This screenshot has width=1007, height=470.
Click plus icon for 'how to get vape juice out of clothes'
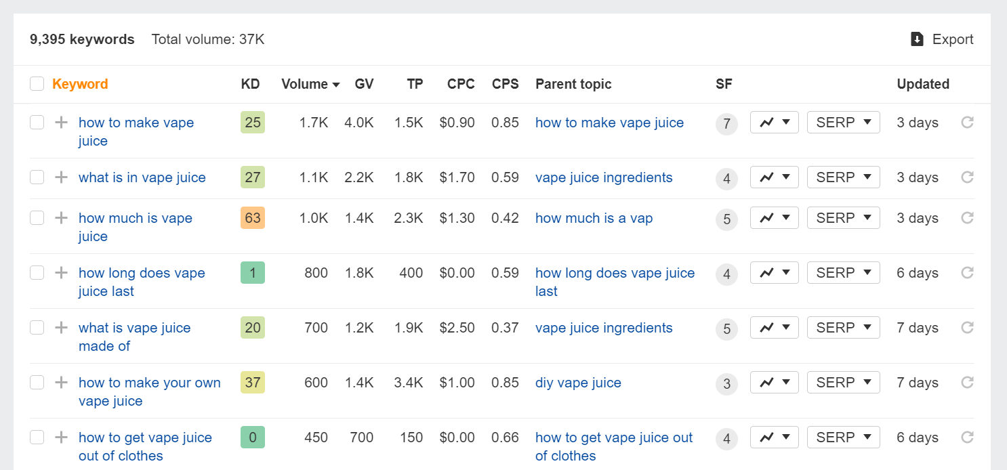click(62, 437)
